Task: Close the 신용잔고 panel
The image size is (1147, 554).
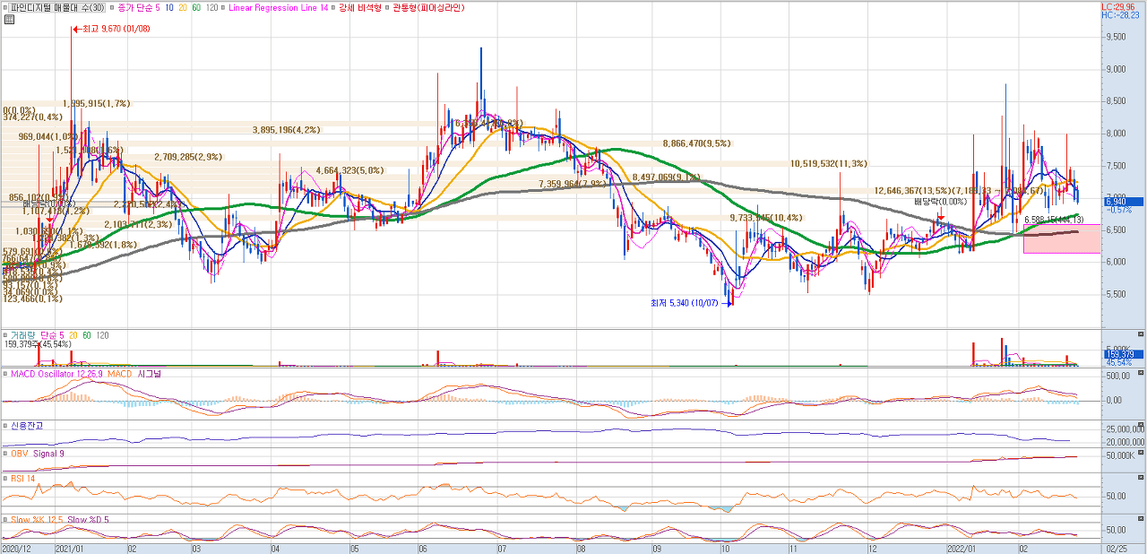Action: pos(1140,426)
